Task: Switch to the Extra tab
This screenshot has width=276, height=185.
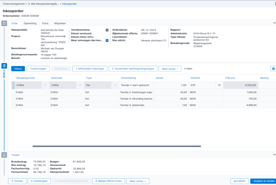Action: [x=45, y=23]
